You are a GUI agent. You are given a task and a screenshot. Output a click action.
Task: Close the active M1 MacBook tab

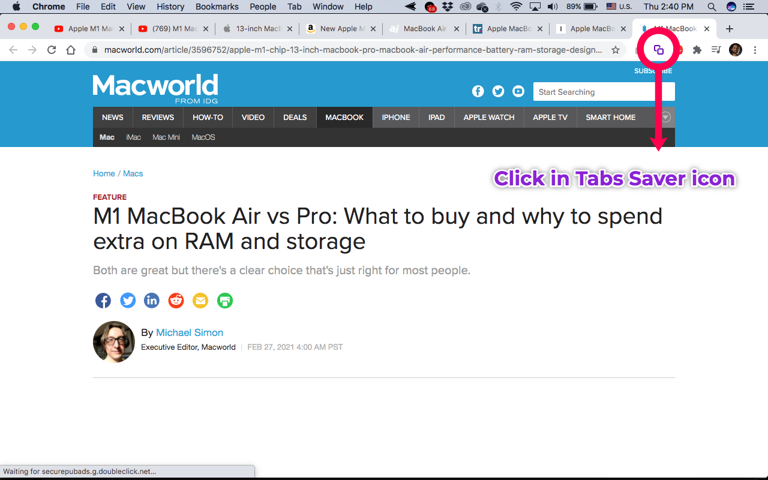[x=706, y=29]
